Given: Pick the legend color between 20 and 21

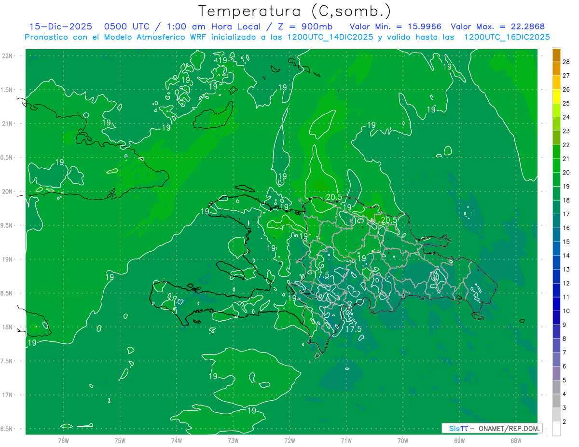Looking at the screenshot, I should pos(556,165).
